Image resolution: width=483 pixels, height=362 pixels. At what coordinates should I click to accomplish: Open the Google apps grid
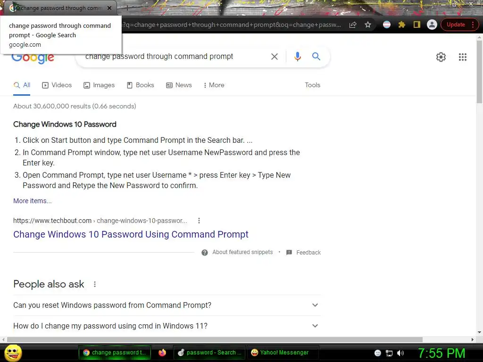[462, 57]
